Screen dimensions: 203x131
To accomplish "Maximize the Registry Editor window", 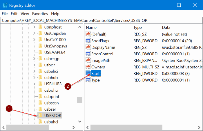I will point(179,5).
